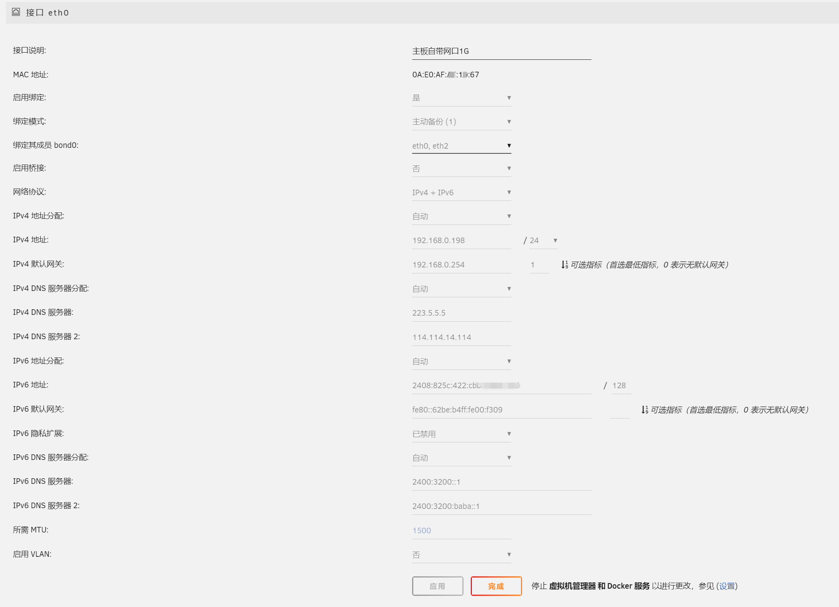Screen dimensions: 839x607
Task: Open the 启用桥接 dropdown
Action: click(462, 169)
